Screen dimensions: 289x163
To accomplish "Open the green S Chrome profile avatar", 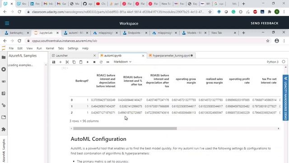I will 277,12.
